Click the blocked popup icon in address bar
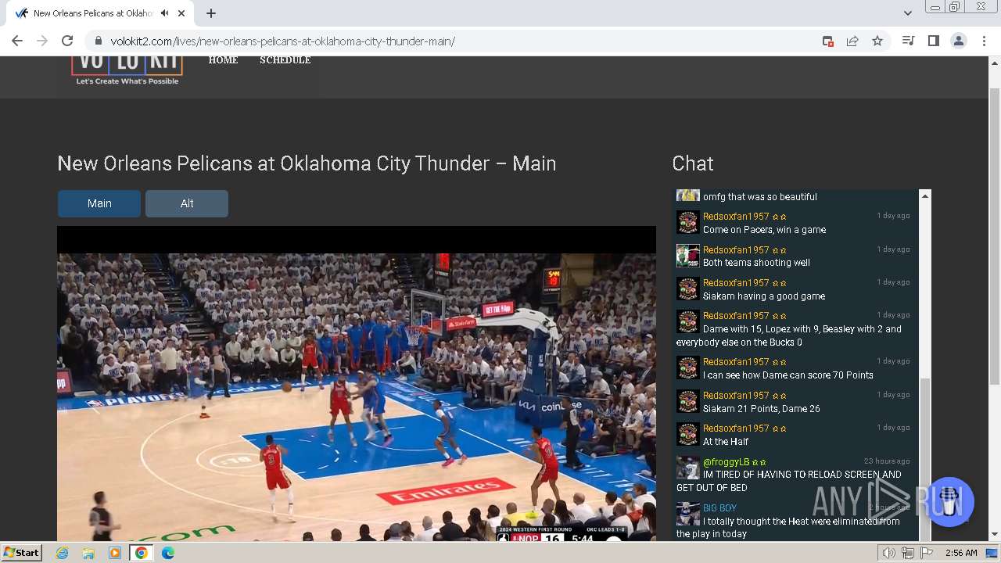1001x563 pixels. (828, 41)
